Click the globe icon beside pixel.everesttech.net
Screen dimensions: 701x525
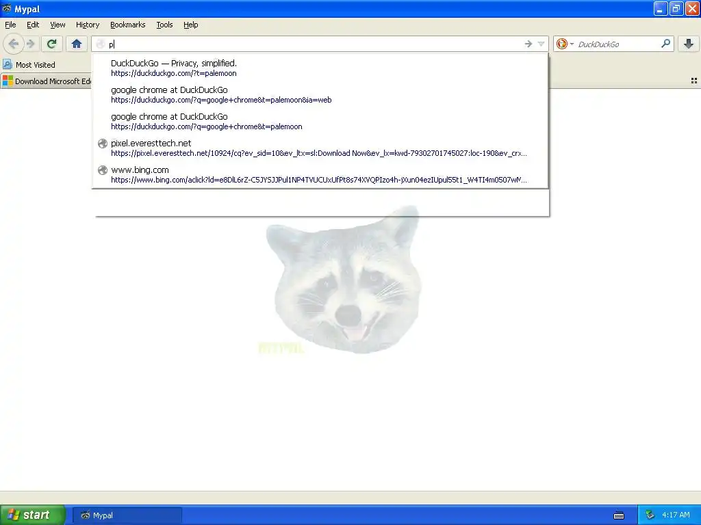[103, 144]
